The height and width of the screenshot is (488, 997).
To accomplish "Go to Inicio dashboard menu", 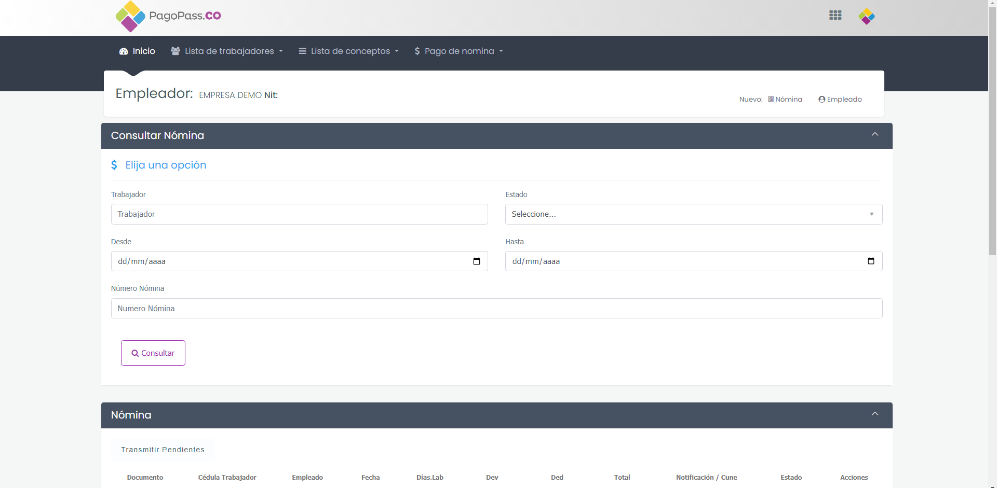I will pyautogui.click(x=137, y=51).
